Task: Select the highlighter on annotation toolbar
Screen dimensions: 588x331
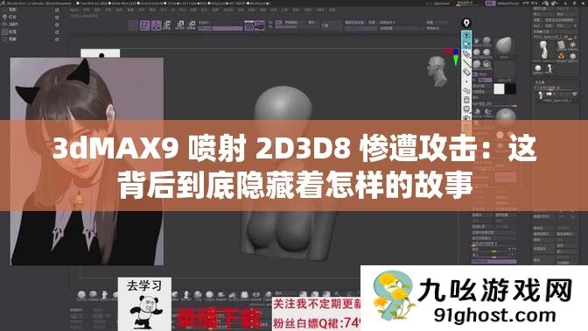Action: [x=466, y=54]
